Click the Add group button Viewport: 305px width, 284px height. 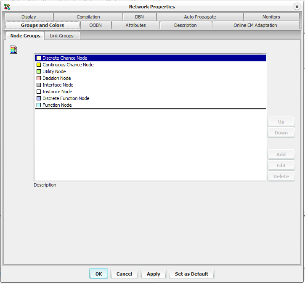[281, 155]
